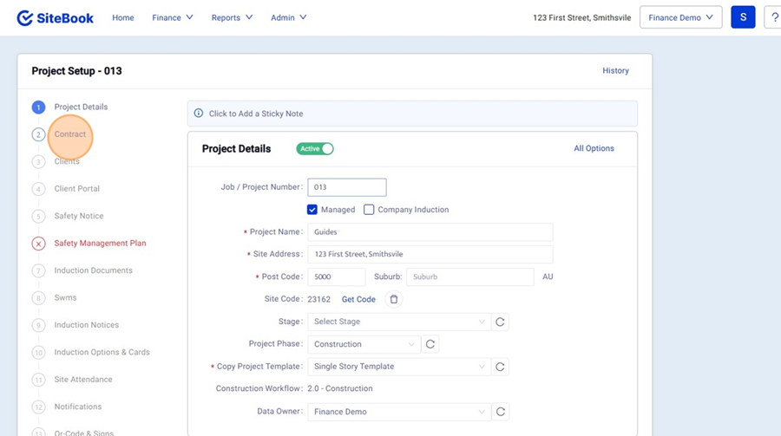781x436 pixels.
Task: Open the Reports menu
Action: [x=232, y=17]
